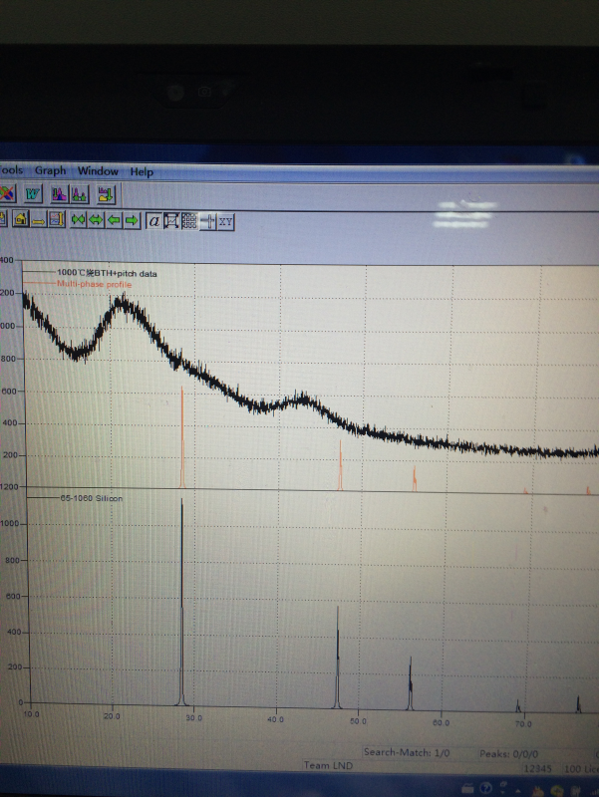This screenshot has height=797, width=599.
Task: Click the teal W toolbar icon
Action: click(x=33, y=194)
